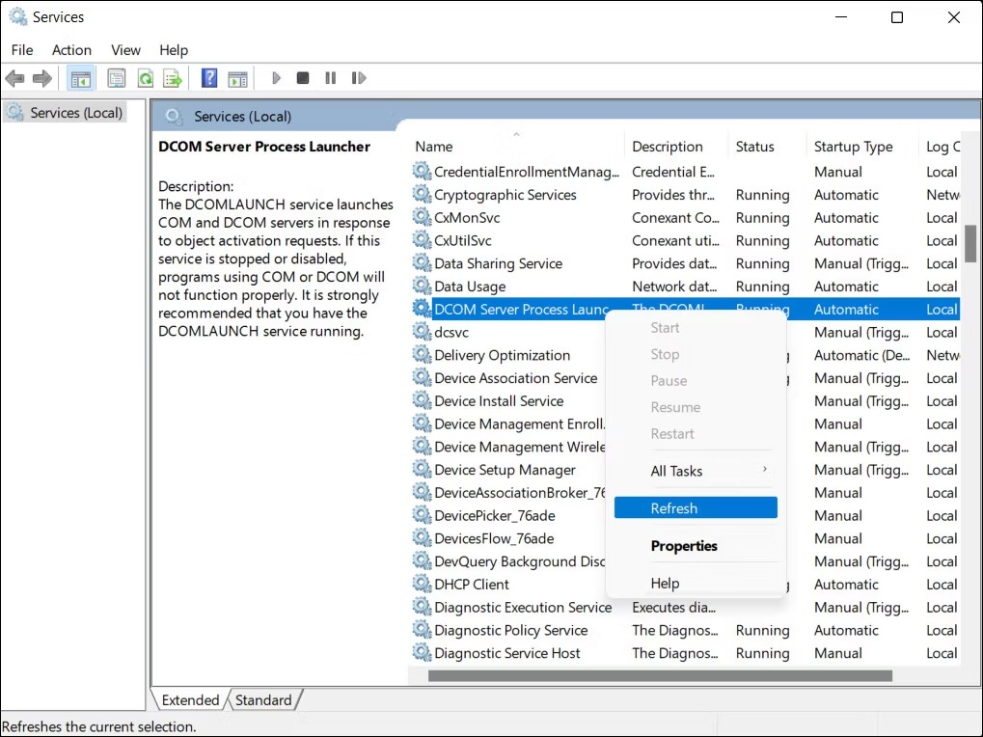Select Services (Local) in the console tree
The image size is (983, 737).
(65, 113)
